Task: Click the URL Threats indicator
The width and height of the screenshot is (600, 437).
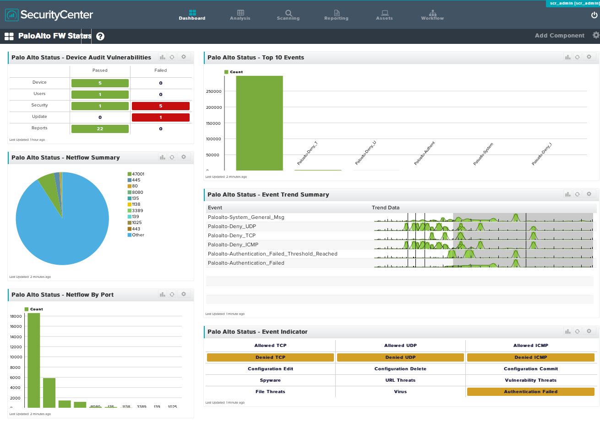Action: click(400, 380)
